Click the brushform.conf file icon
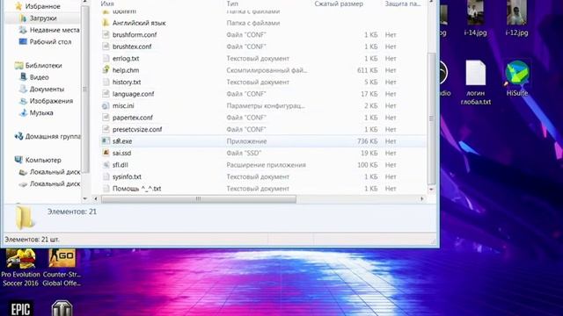The width and height of the screenshot is (563, 316). (x=106, y=35)
